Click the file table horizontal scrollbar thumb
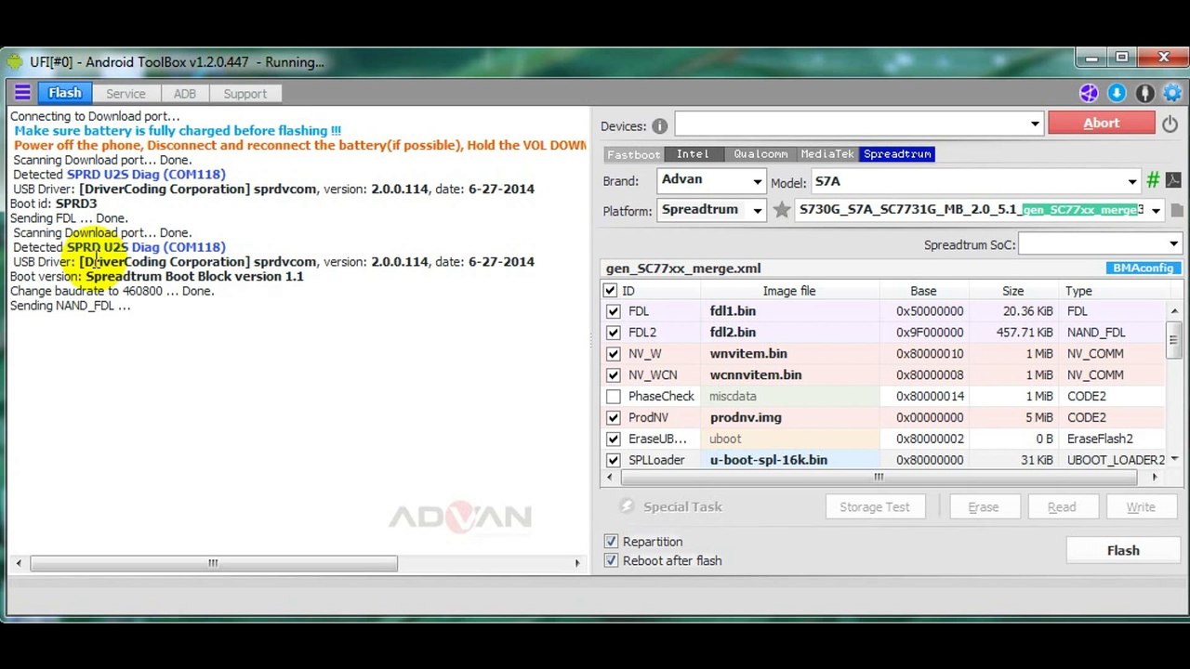The width and height of the screenshot is (1190, 669). coord(879,477)
